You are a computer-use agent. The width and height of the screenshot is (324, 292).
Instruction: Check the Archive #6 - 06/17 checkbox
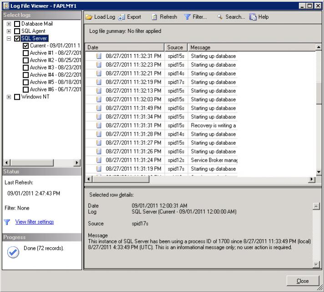click(x=25, y=89)
